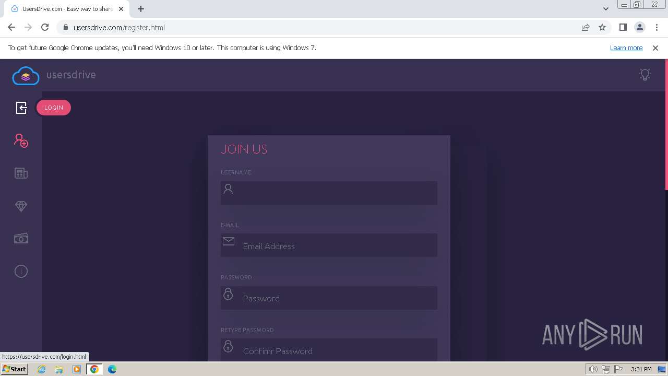668x376 pixels.
Task: Open Internet Explorer from the taskbar
Action: click(41, 369)
